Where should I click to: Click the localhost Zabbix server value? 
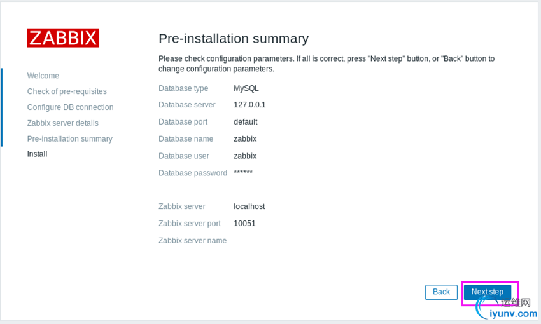249,206
